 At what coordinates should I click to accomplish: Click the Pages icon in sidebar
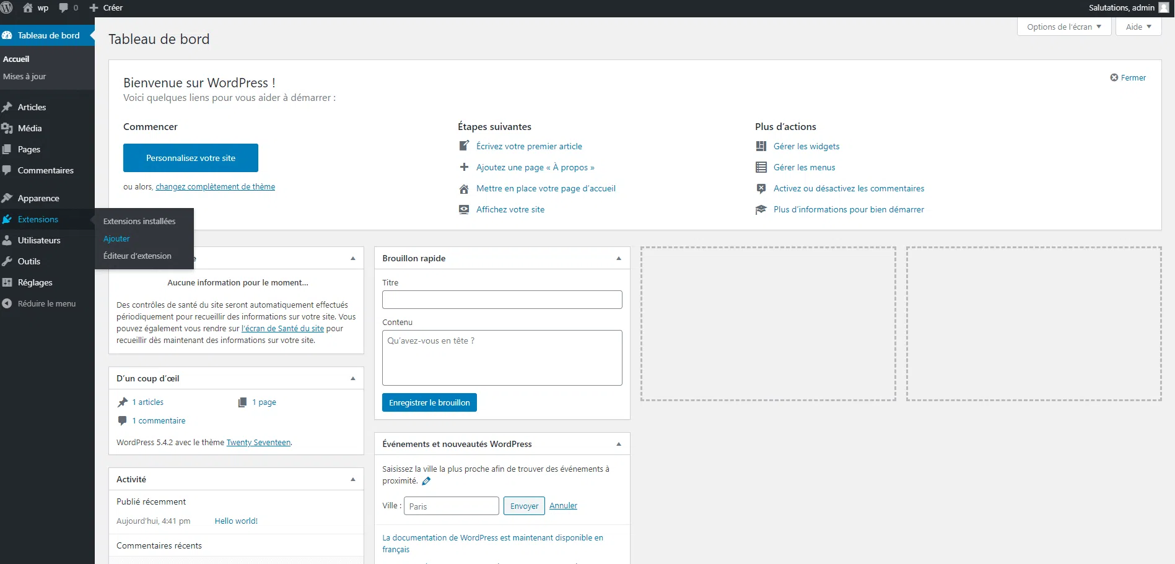pos(7,149)
